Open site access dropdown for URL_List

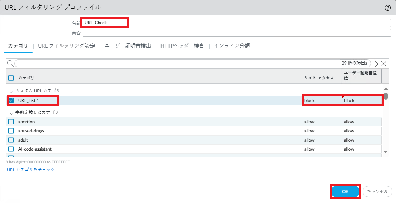tap(321, 100)
